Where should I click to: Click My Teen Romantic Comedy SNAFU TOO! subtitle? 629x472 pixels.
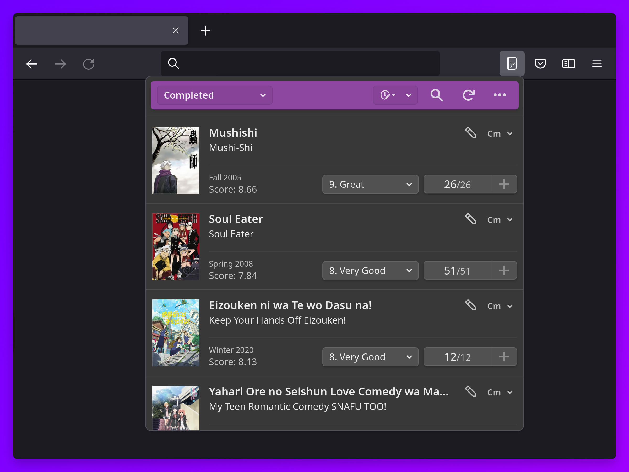click(297, 406)
